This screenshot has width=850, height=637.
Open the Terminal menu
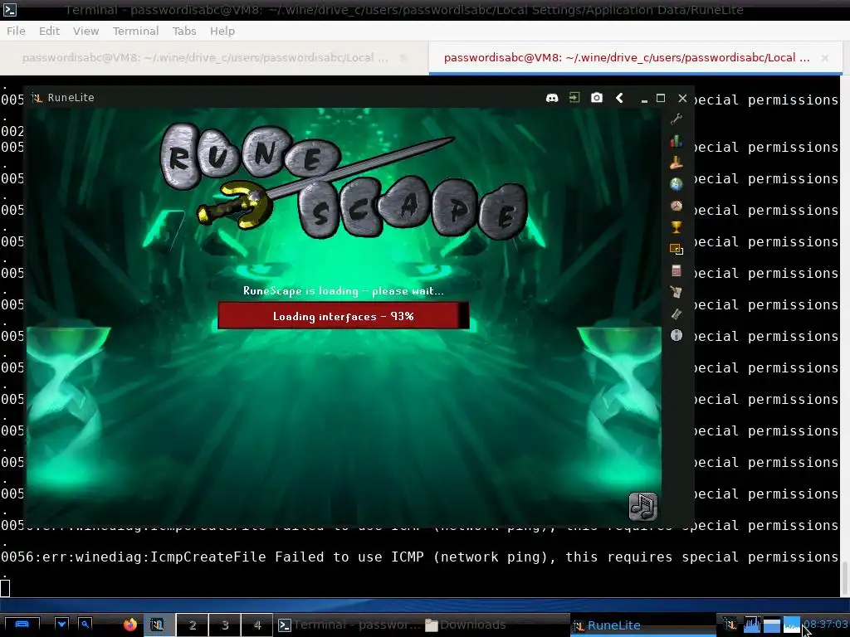tap(135, 31)
